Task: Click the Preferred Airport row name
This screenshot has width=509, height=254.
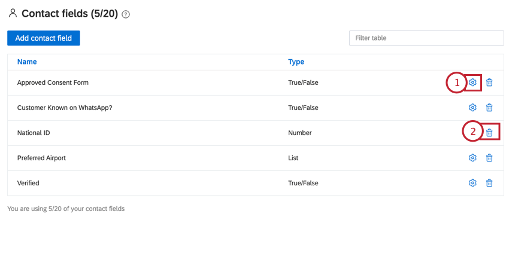Action: [x=41, y=158]
